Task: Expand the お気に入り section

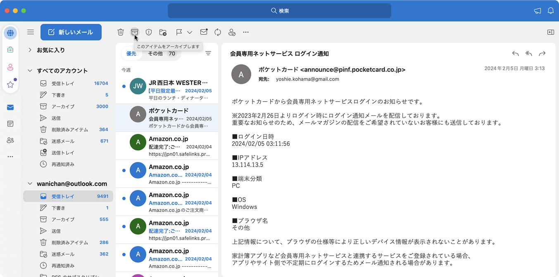Action: click(30, 50)
